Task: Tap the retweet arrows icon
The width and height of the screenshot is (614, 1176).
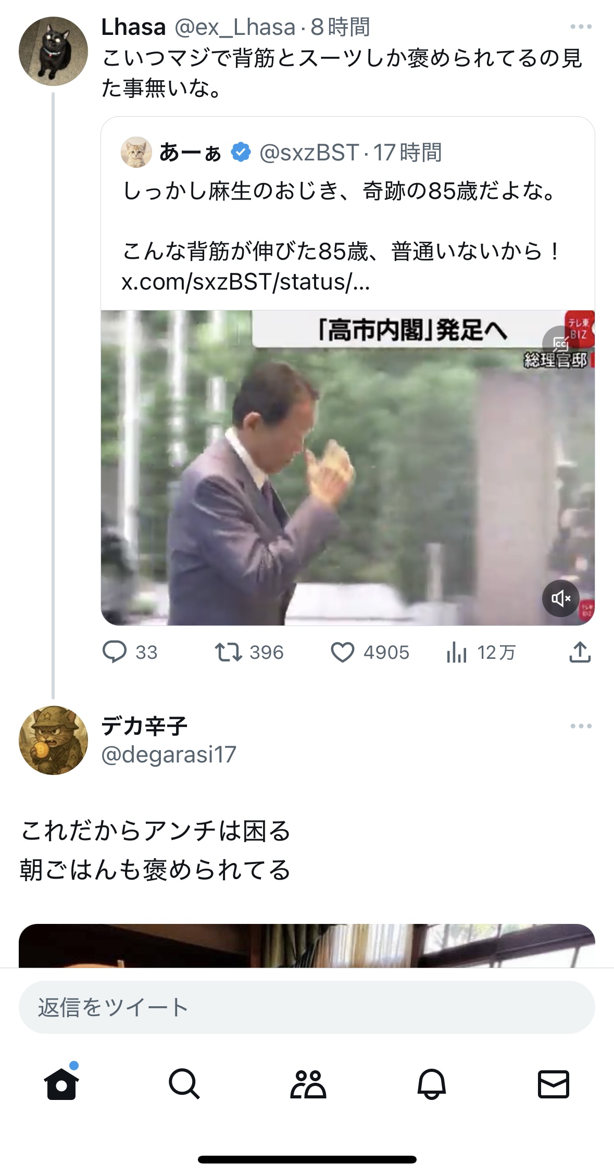Action: pos(229,652)
